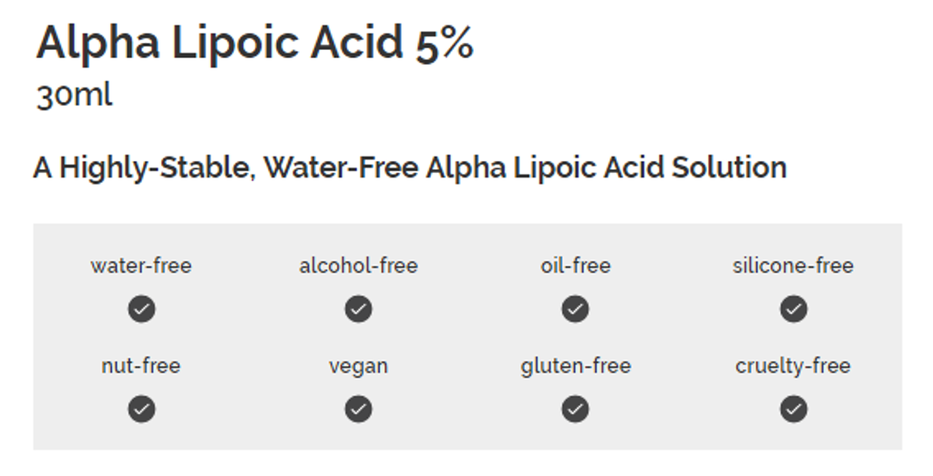Click the Alpha Lipoic Acid 5% title

tap(255, 43)
